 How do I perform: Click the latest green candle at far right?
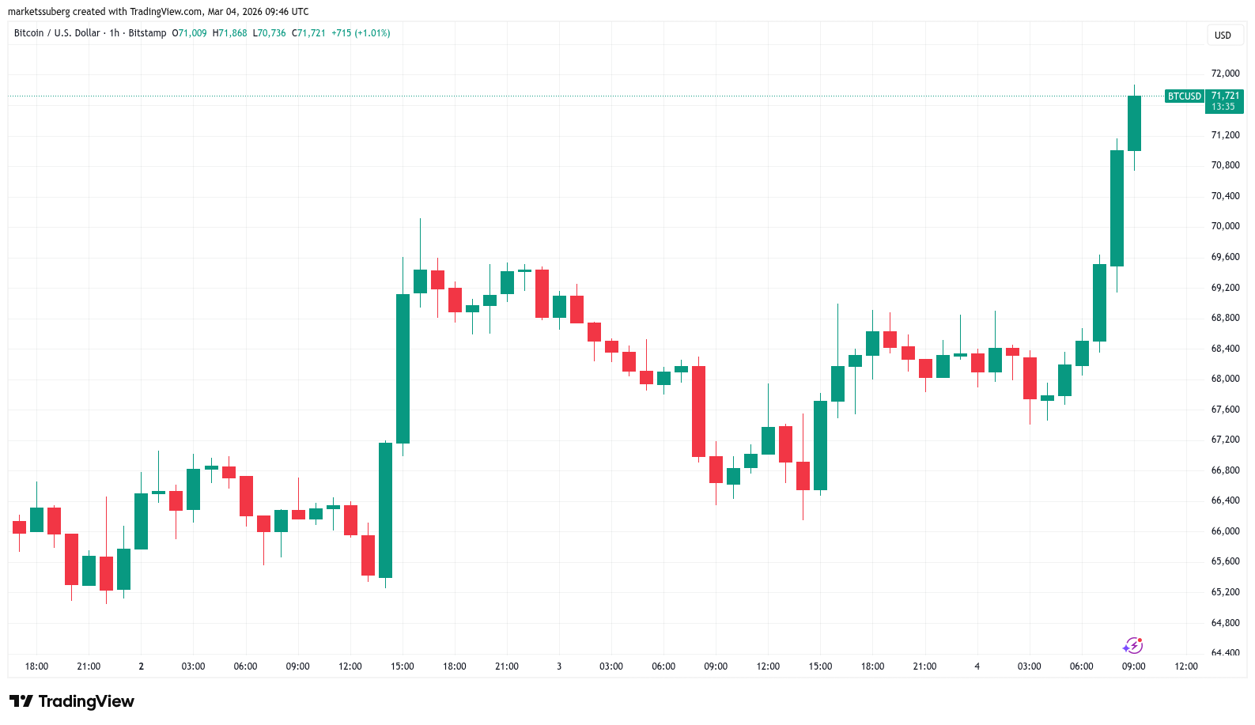click(1134, 123)
